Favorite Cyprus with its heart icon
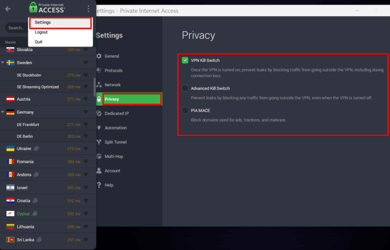The width and height of the screenshot is (390, 250). tap(86, 213)
